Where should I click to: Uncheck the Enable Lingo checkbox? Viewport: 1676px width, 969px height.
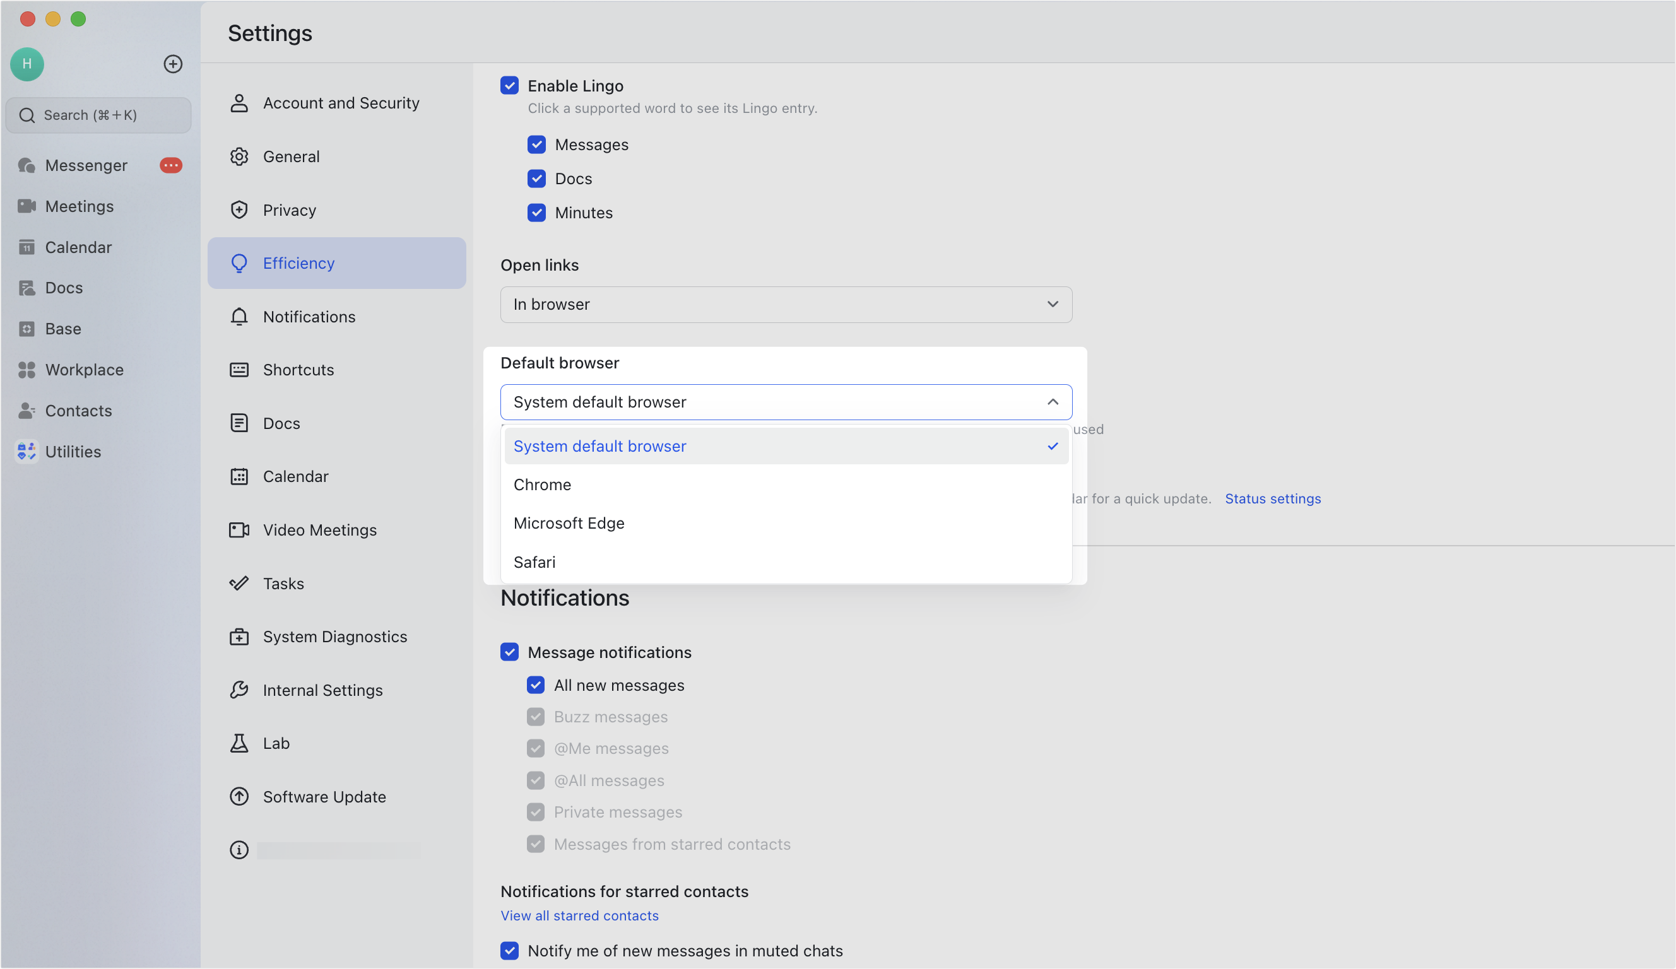[509, 86]
